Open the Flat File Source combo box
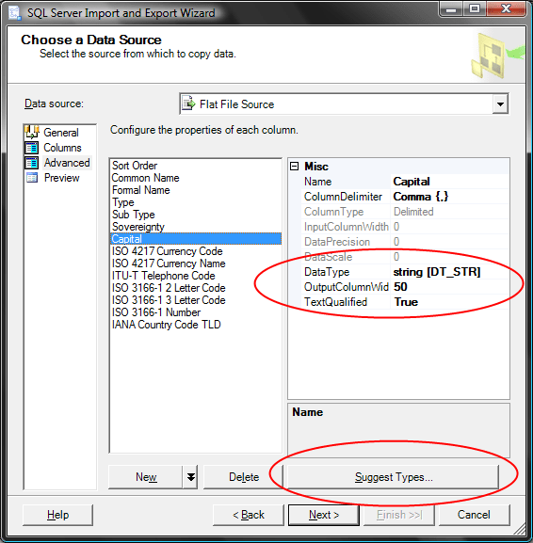The width and height of the screenshot is (533, 543). [x=344, y=104]
